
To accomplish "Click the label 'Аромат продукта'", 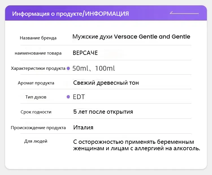I will pos(36,83).
